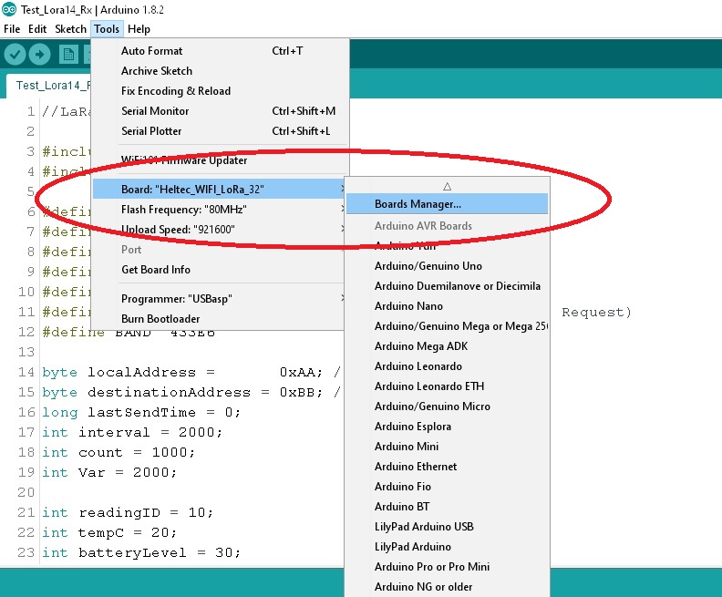Select Arduino Fio board

pos(447,487)
